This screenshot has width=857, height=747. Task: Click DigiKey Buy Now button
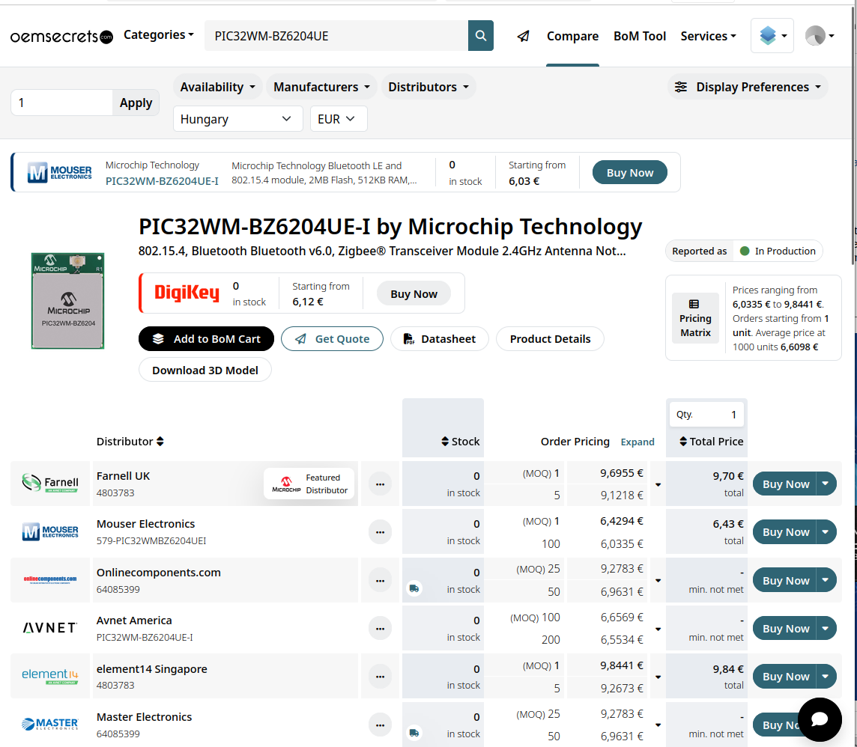[x=414, y=293]
